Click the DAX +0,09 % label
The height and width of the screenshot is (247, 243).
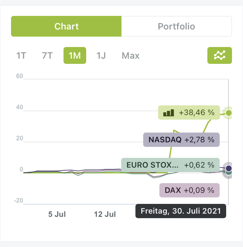tap(190, 190)
